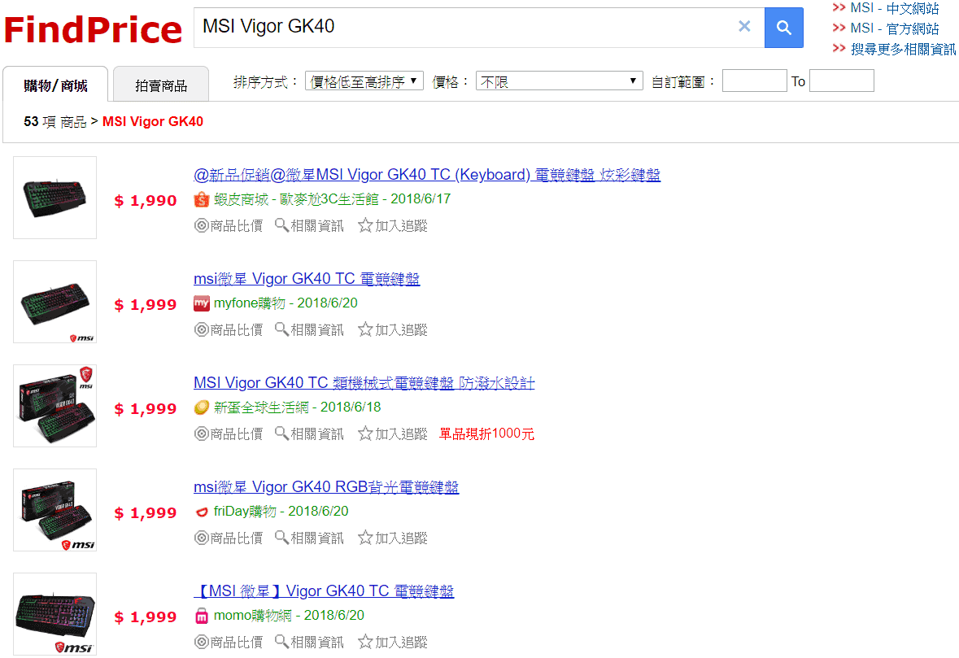The image size is (959, 658).
Task: Click 相關資訊 under the 新蛋全球生活網 listing
Action: pyautogui.click(x=309, y=434)
